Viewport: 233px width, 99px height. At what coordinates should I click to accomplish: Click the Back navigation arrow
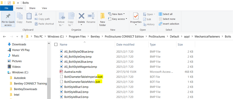pyautogui.click(x=5, y=37)
